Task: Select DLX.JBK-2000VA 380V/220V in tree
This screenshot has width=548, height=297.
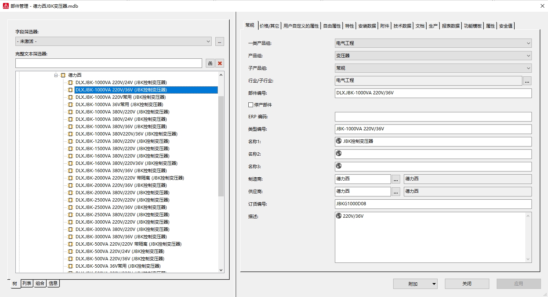Action: pyautogui.click(x=122, y=192)
